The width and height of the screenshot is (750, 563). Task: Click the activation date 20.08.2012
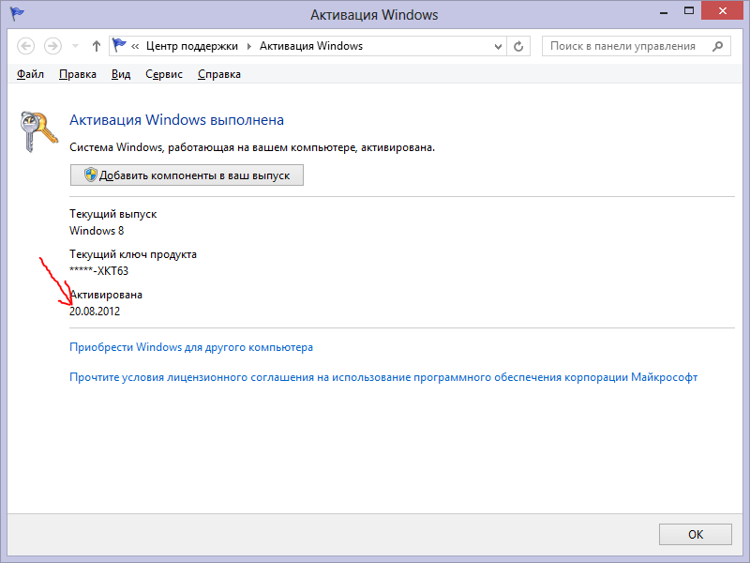coord(95,312)
